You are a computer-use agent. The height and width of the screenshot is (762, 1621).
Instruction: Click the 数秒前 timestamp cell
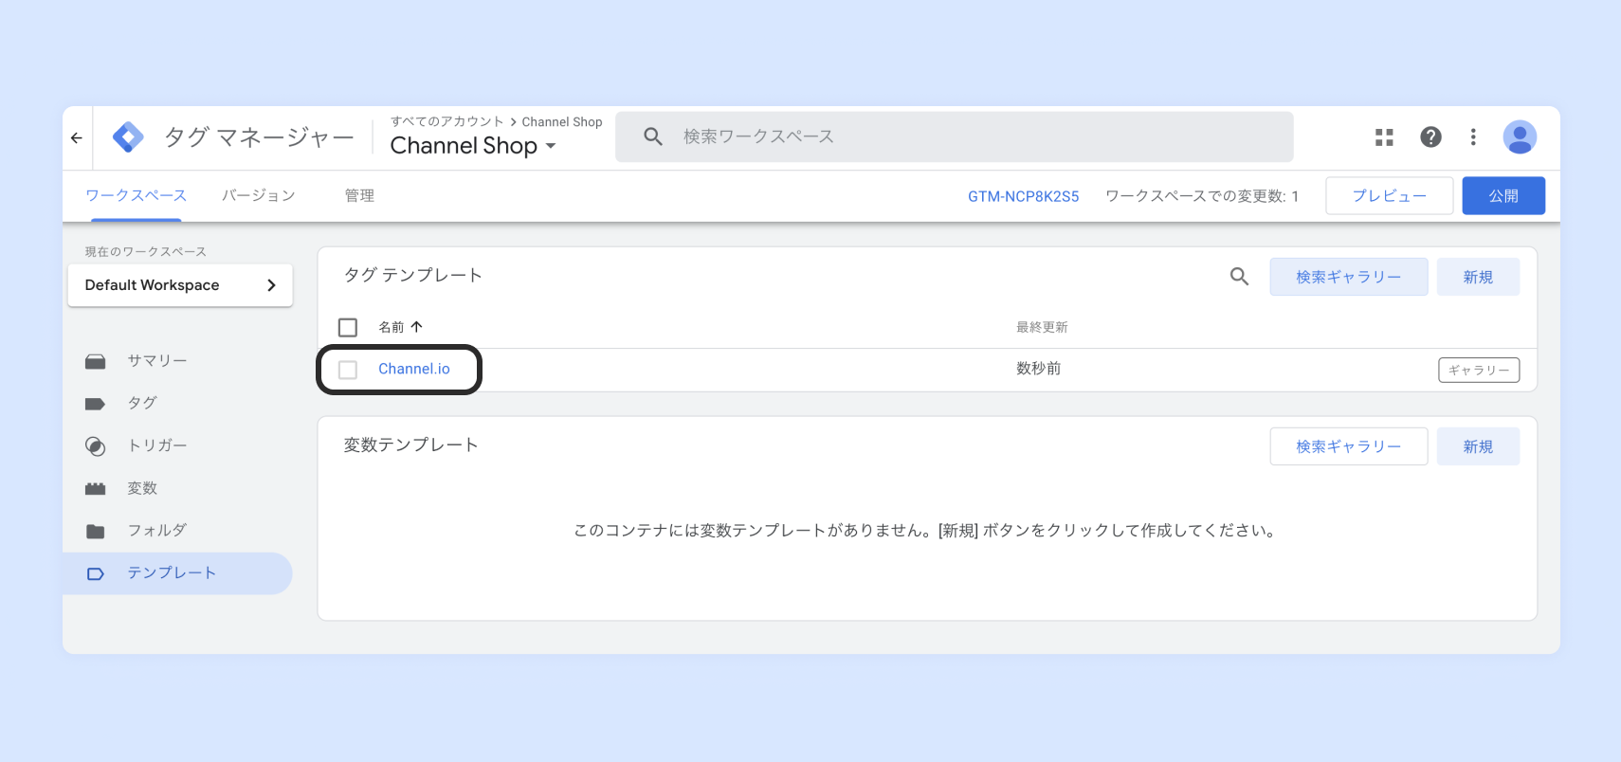click(x=1039, y=369)
